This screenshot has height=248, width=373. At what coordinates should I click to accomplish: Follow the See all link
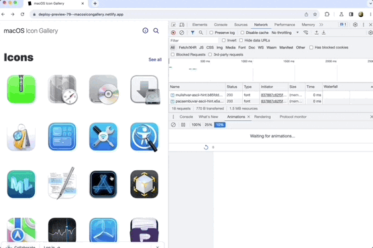tap(155, 60)
